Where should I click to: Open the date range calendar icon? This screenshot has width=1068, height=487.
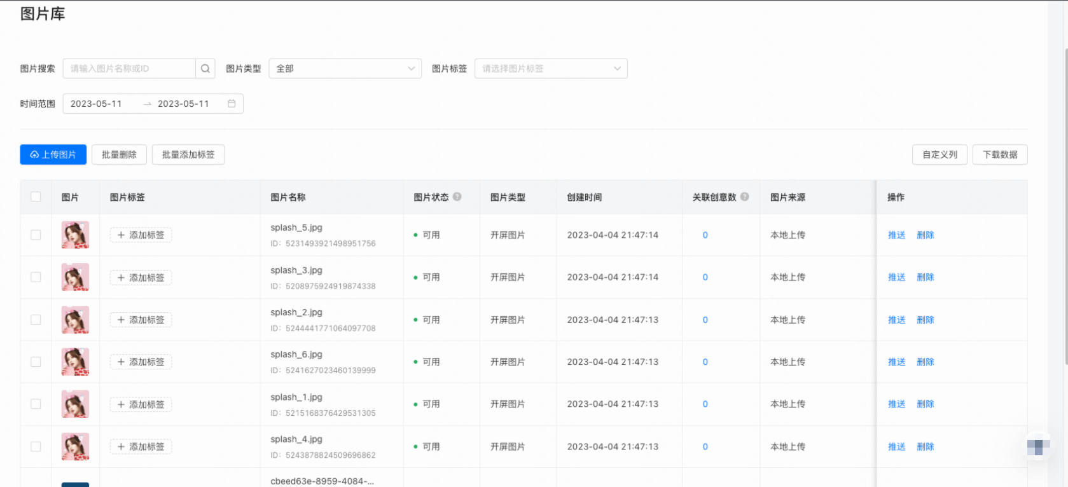[232, 104]
